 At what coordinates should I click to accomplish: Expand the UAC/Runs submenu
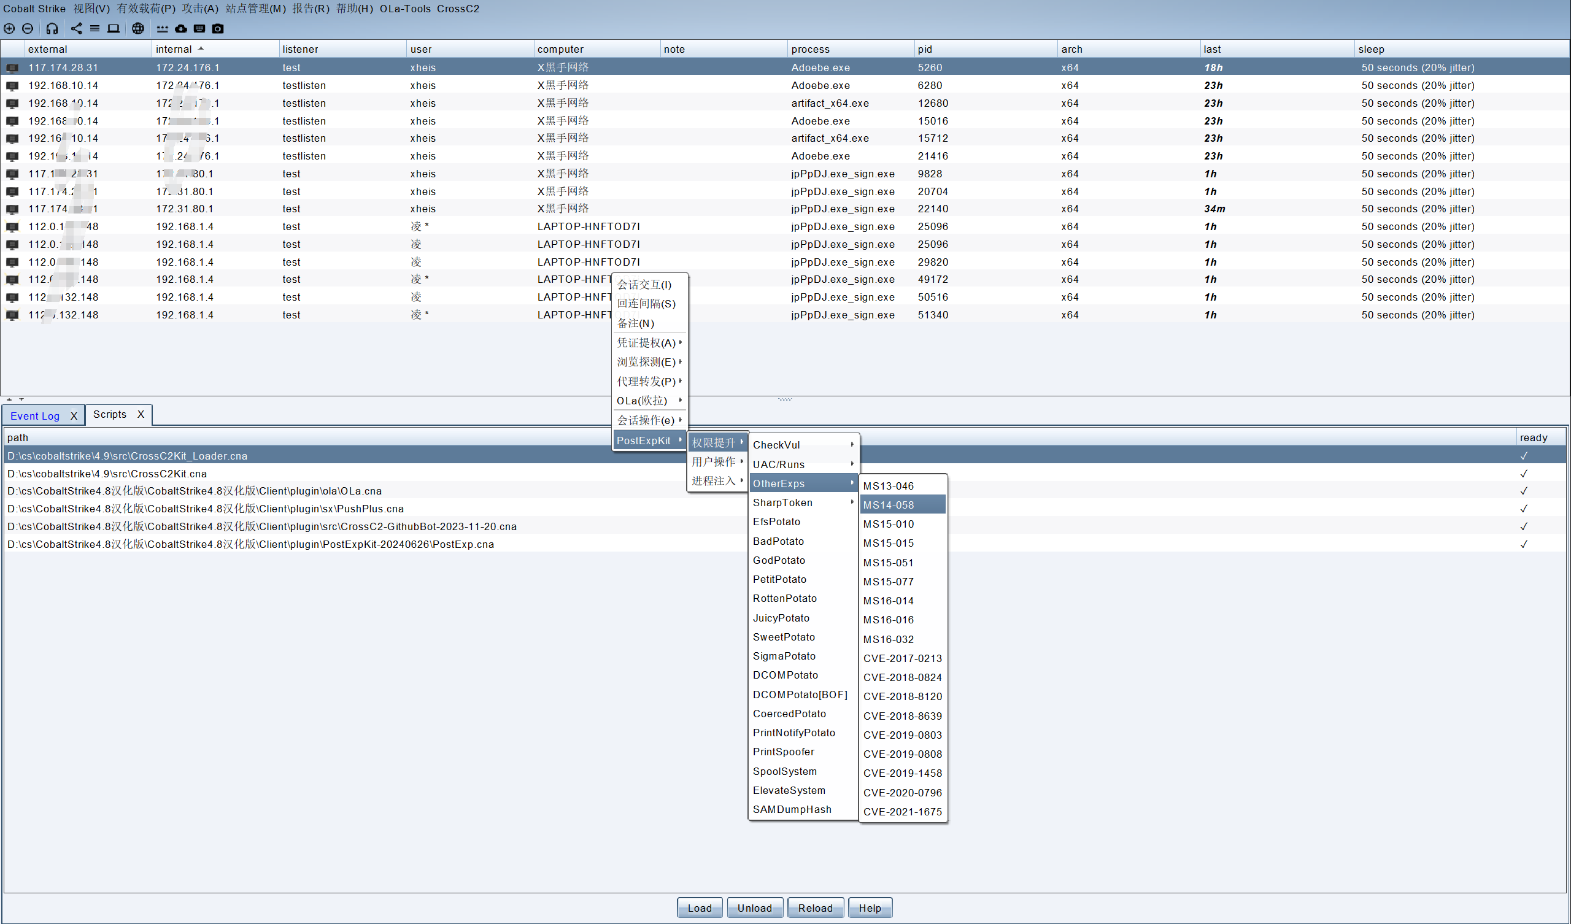[x=803, y=465]
